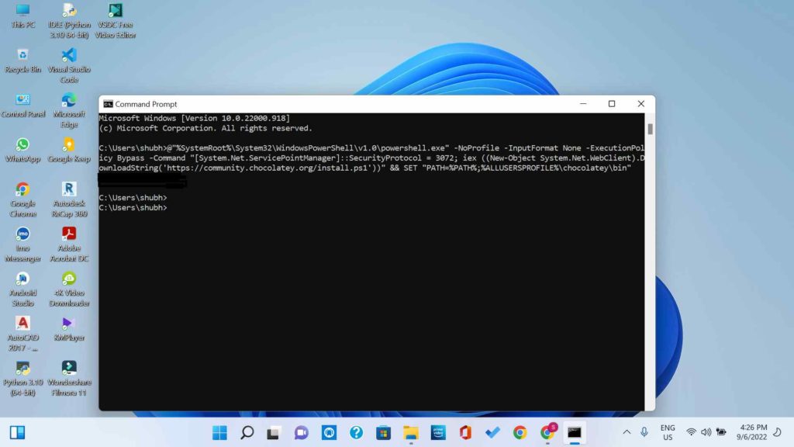This screenshot has height=447, width=794.
Task: Open File Explorer from the taskbar
Action: tap(411, 432)
